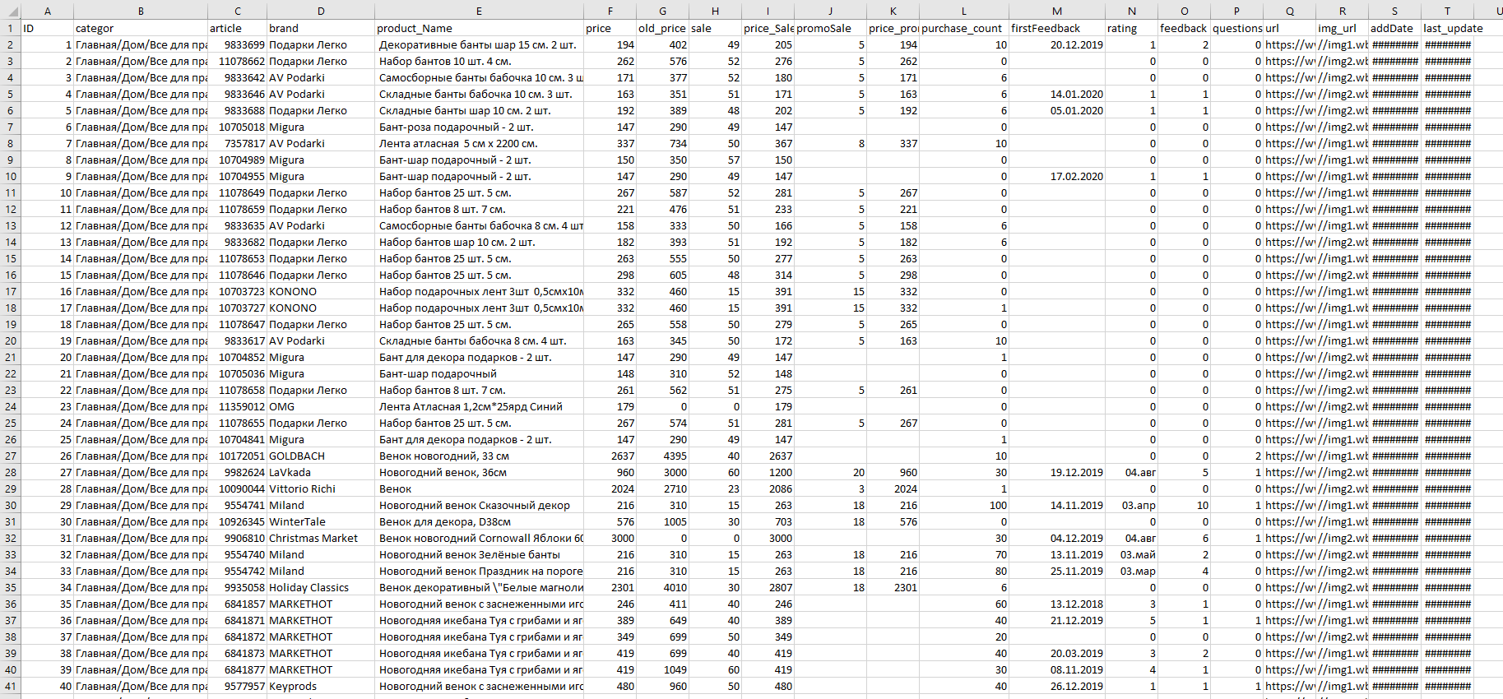Select cell 'Венок для декора, D38см'
This screenshot has width=1503, height=699.
pyautogui.click(x=479, y=521)
